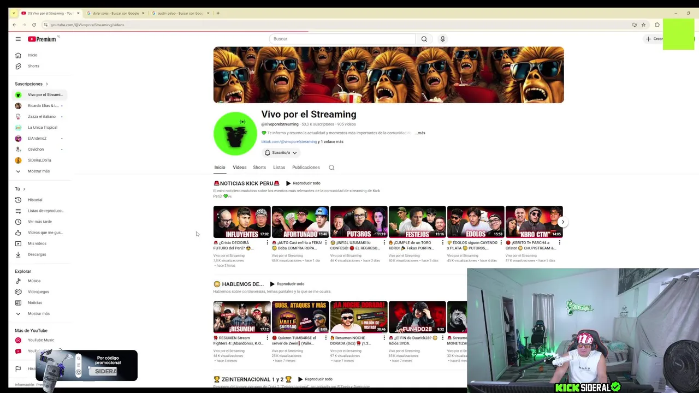Open the INFLUYENTES video thumbnail

pyautogui.click(x=242, y=222)
